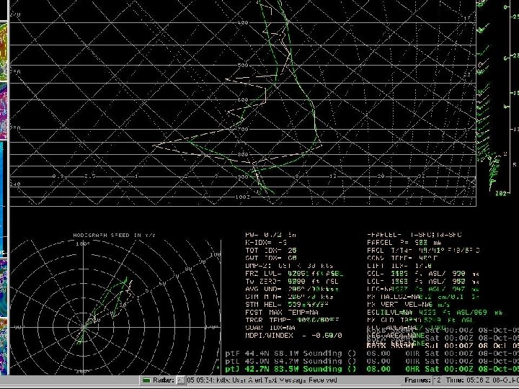Click the FRZ LVL readout

pyautogui.click(x=294, y=274)
